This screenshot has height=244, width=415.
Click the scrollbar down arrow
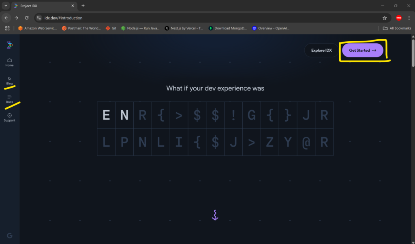(x=413, y=242)
